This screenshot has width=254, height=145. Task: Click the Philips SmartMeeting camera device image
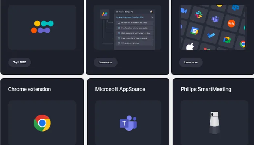[214, 123]
